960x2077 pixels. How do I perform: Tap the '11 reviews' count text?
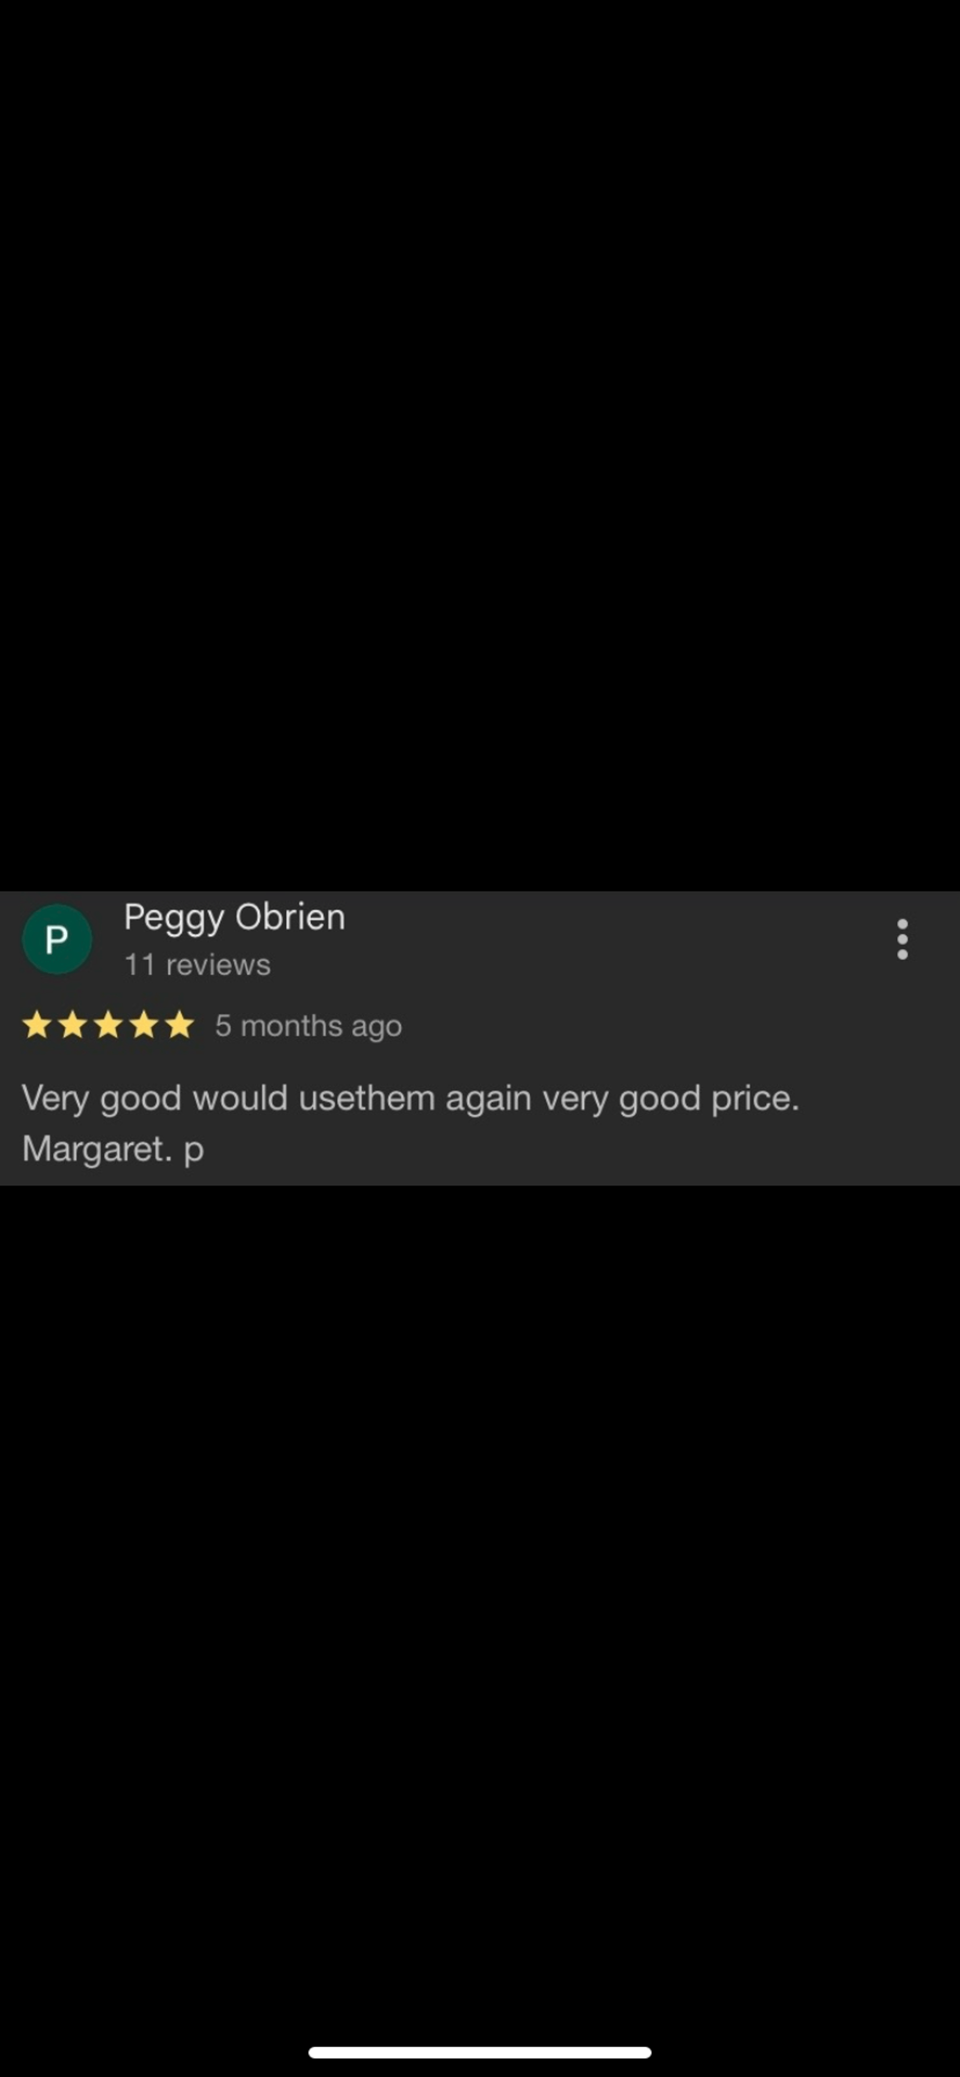click(x=197, y=965)
